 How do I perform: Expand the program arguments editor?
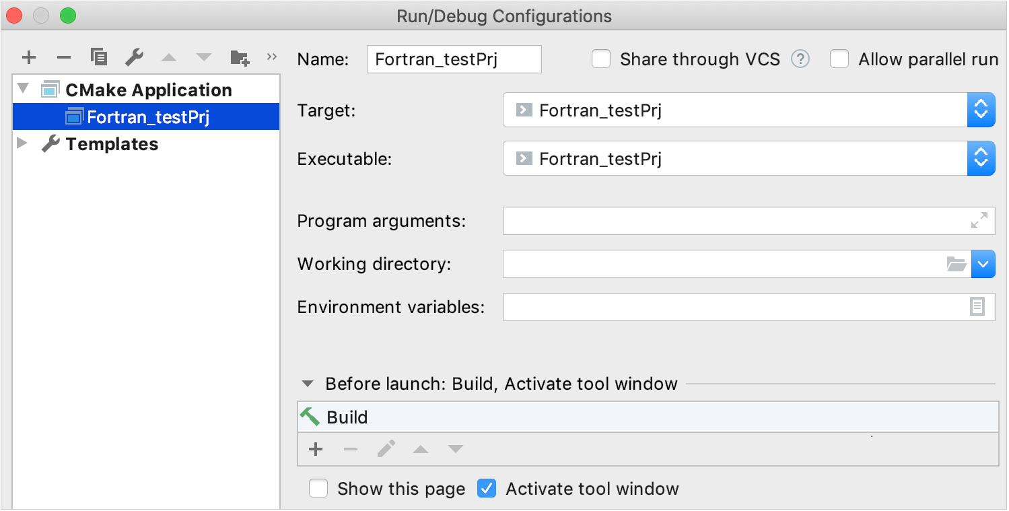click(x=979, y=220)
